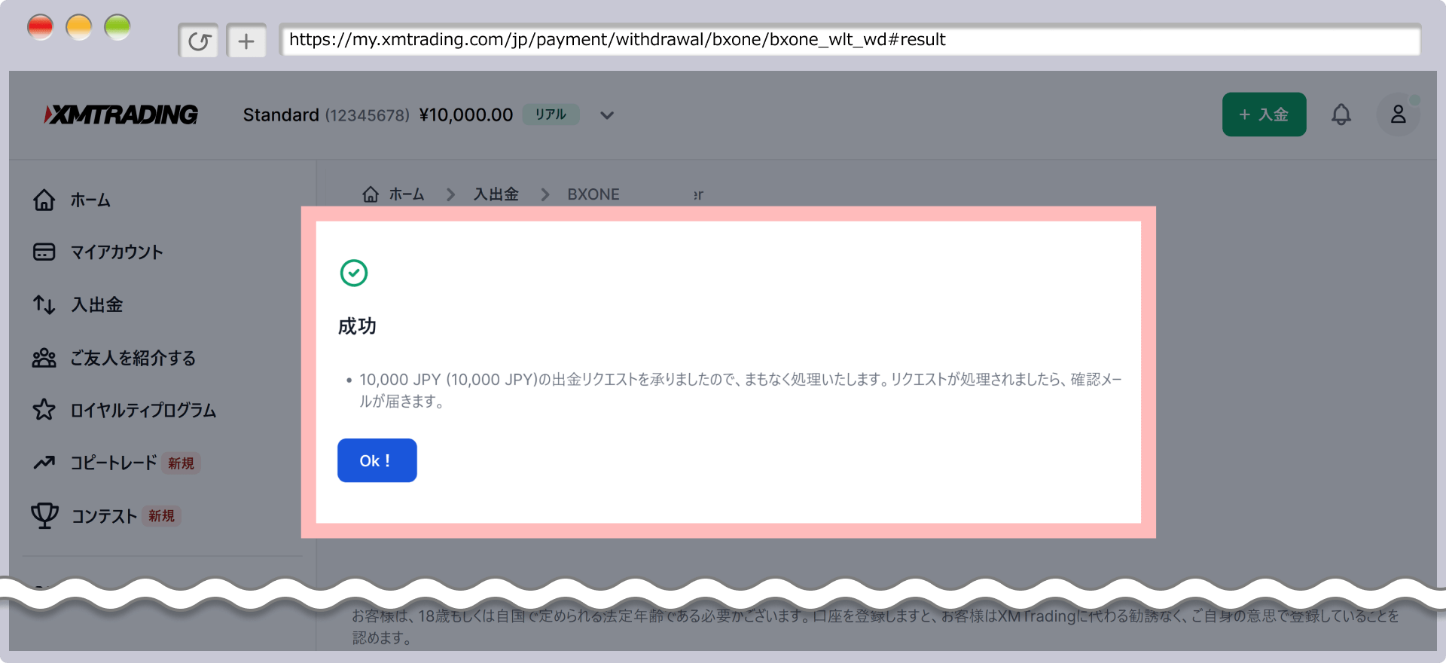The height and width of the screenshot is (663, 1446).
Task: Click the BXONE breadcrumb item
Action: (x=593, y=194)
